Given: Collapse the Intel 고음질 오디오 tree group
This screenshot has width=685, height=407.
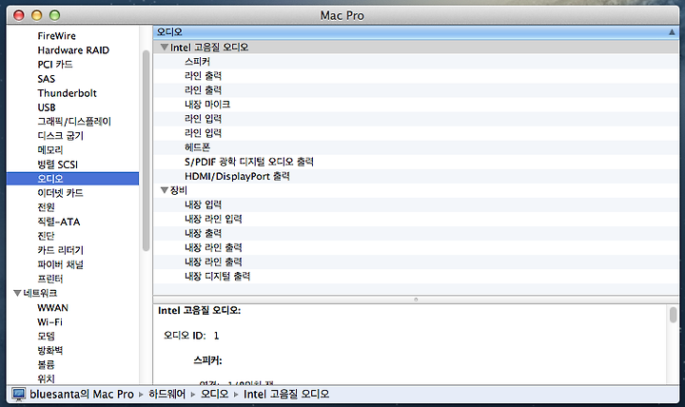Looking at the screenshot, I should pos(165,48).
